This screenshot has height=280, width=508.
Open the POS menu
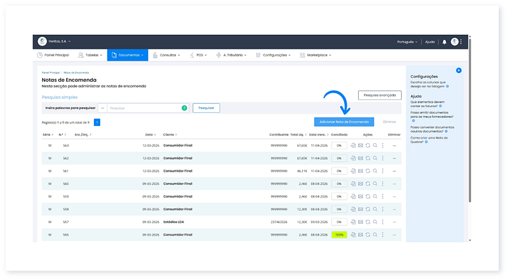point(198,55)
